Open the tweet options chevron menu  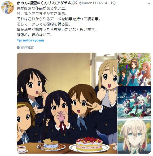149,3
